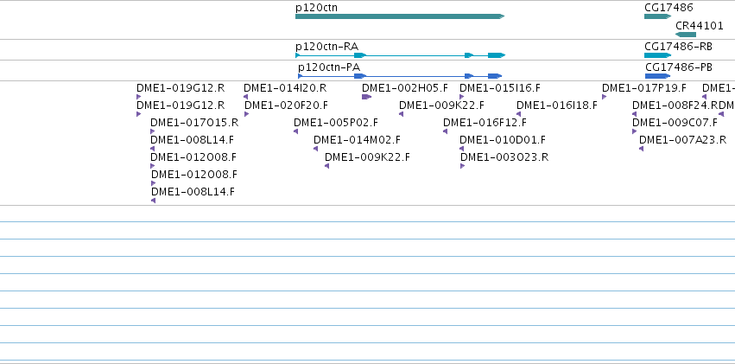Click the p120ctn-RA transcript label
Screen dimensions: 735x364
(326, 47)
